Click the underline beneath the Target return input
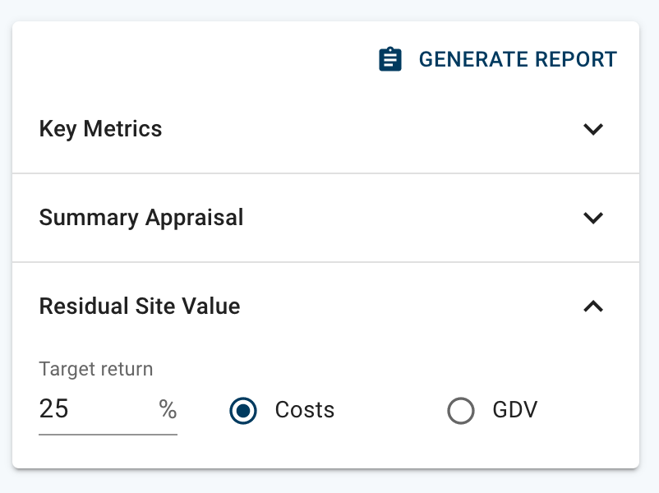659x493 pixels. click(x=108, y=435)
